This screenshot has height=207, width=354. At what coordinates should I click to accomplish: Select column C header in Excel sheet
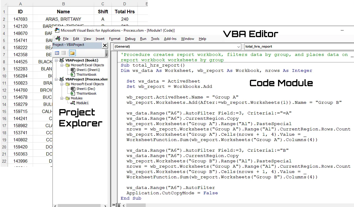(x=103, y=4)
